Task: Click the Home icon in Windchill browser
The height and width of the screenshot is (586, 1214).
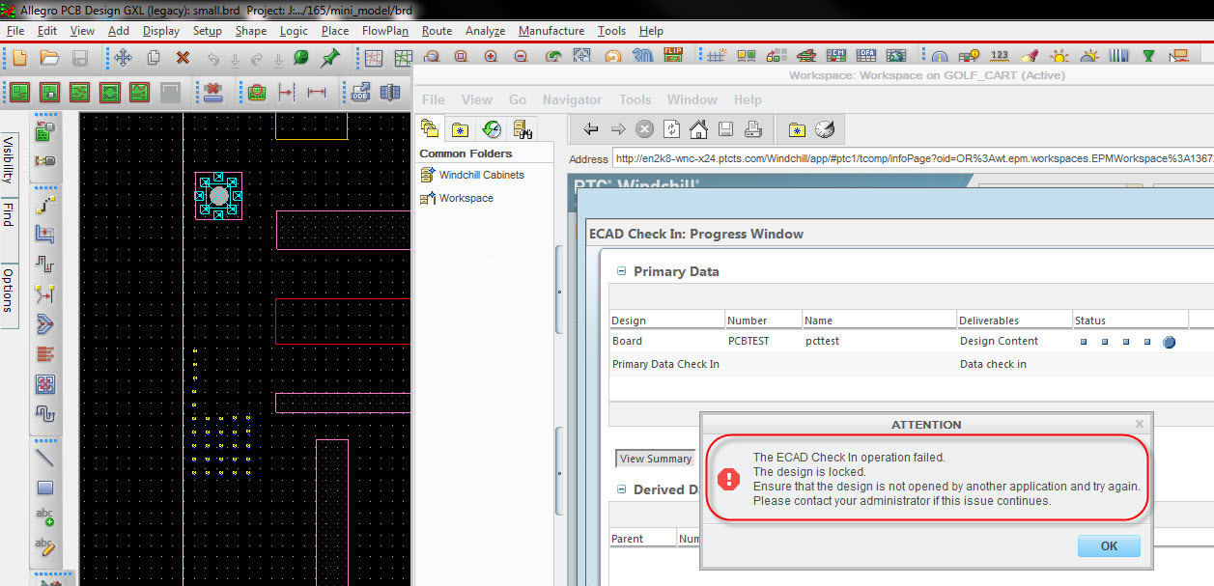Action: 698,129
